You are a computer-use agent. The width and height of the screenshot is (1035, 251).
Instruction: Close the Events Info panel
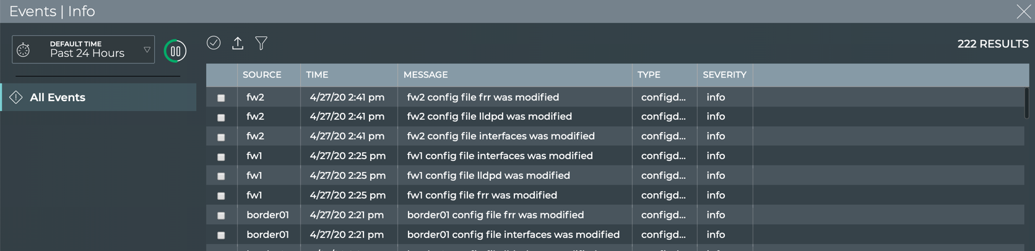[1023, 12]
